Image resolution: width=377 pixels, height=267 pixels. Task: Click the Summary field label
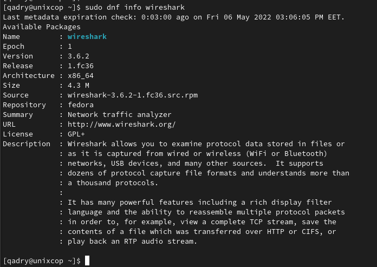click(18, 115)
